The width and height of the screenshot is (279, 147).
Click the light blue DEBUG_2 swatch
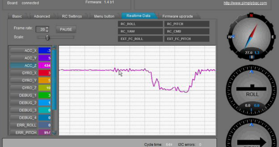[45, 103]
